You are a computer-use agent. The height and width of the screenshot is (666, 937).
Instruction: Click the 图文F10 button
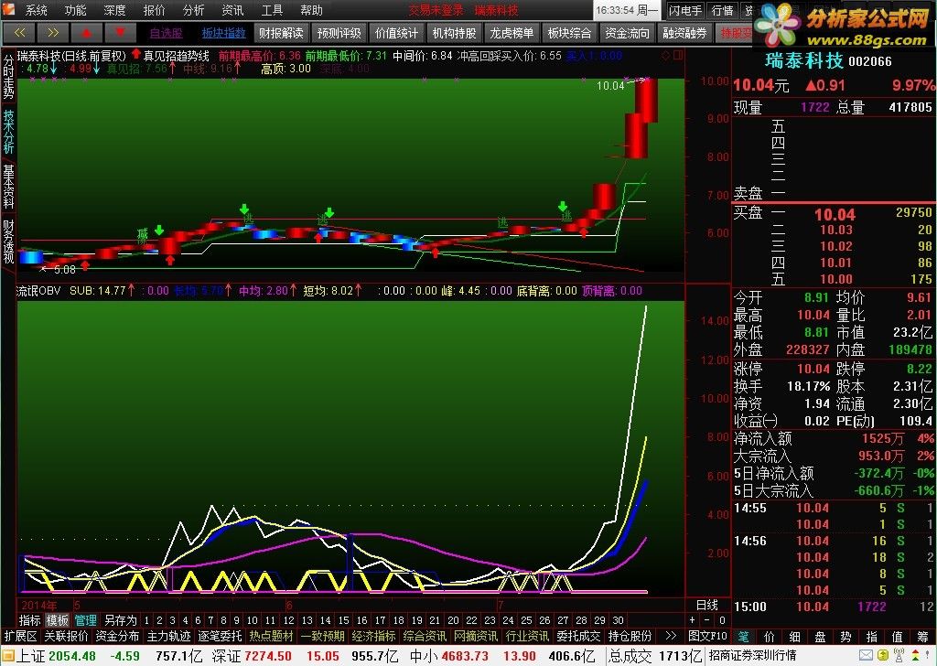point(708,636)
